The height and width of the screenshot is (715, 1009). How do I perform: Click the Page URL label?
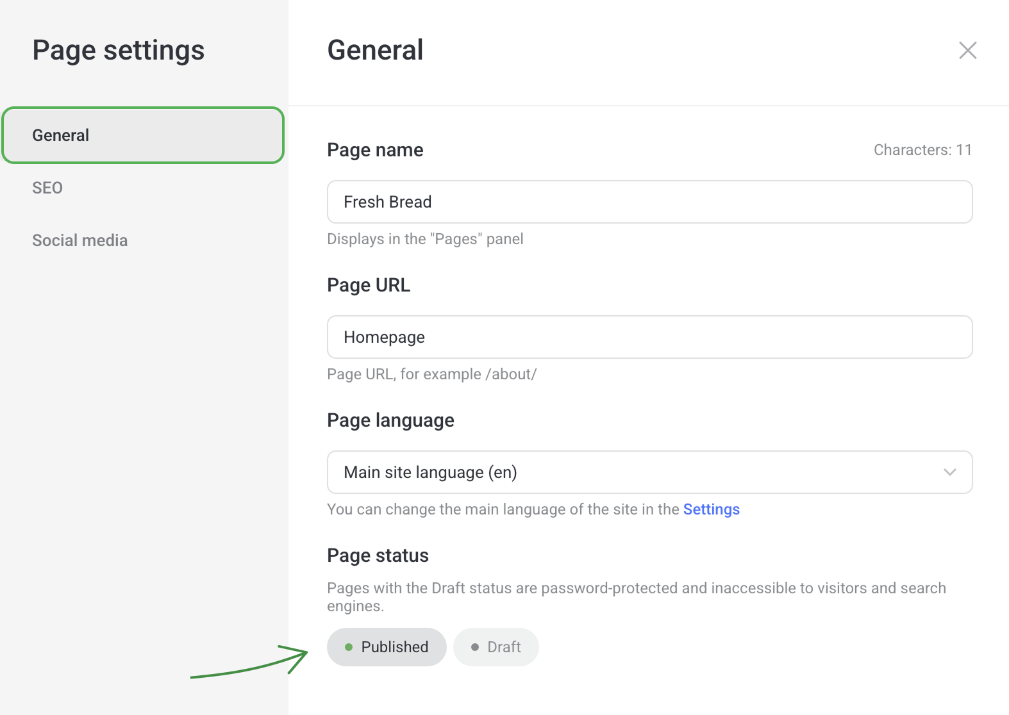point(369,285)
